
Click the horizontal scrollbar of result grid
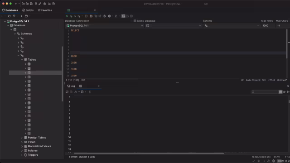[x=149, y=153]
